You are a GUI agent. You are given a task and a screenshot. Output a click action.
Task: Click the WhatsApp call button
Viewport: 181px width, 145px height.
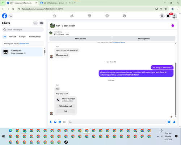coord(66,106)
